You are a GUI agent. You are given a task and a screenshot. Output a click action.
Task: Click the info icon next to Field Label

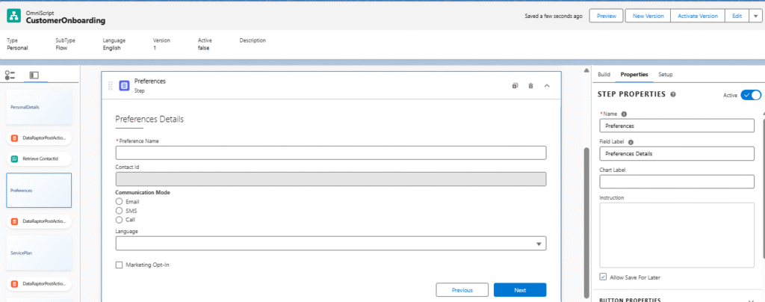point(631,141)
